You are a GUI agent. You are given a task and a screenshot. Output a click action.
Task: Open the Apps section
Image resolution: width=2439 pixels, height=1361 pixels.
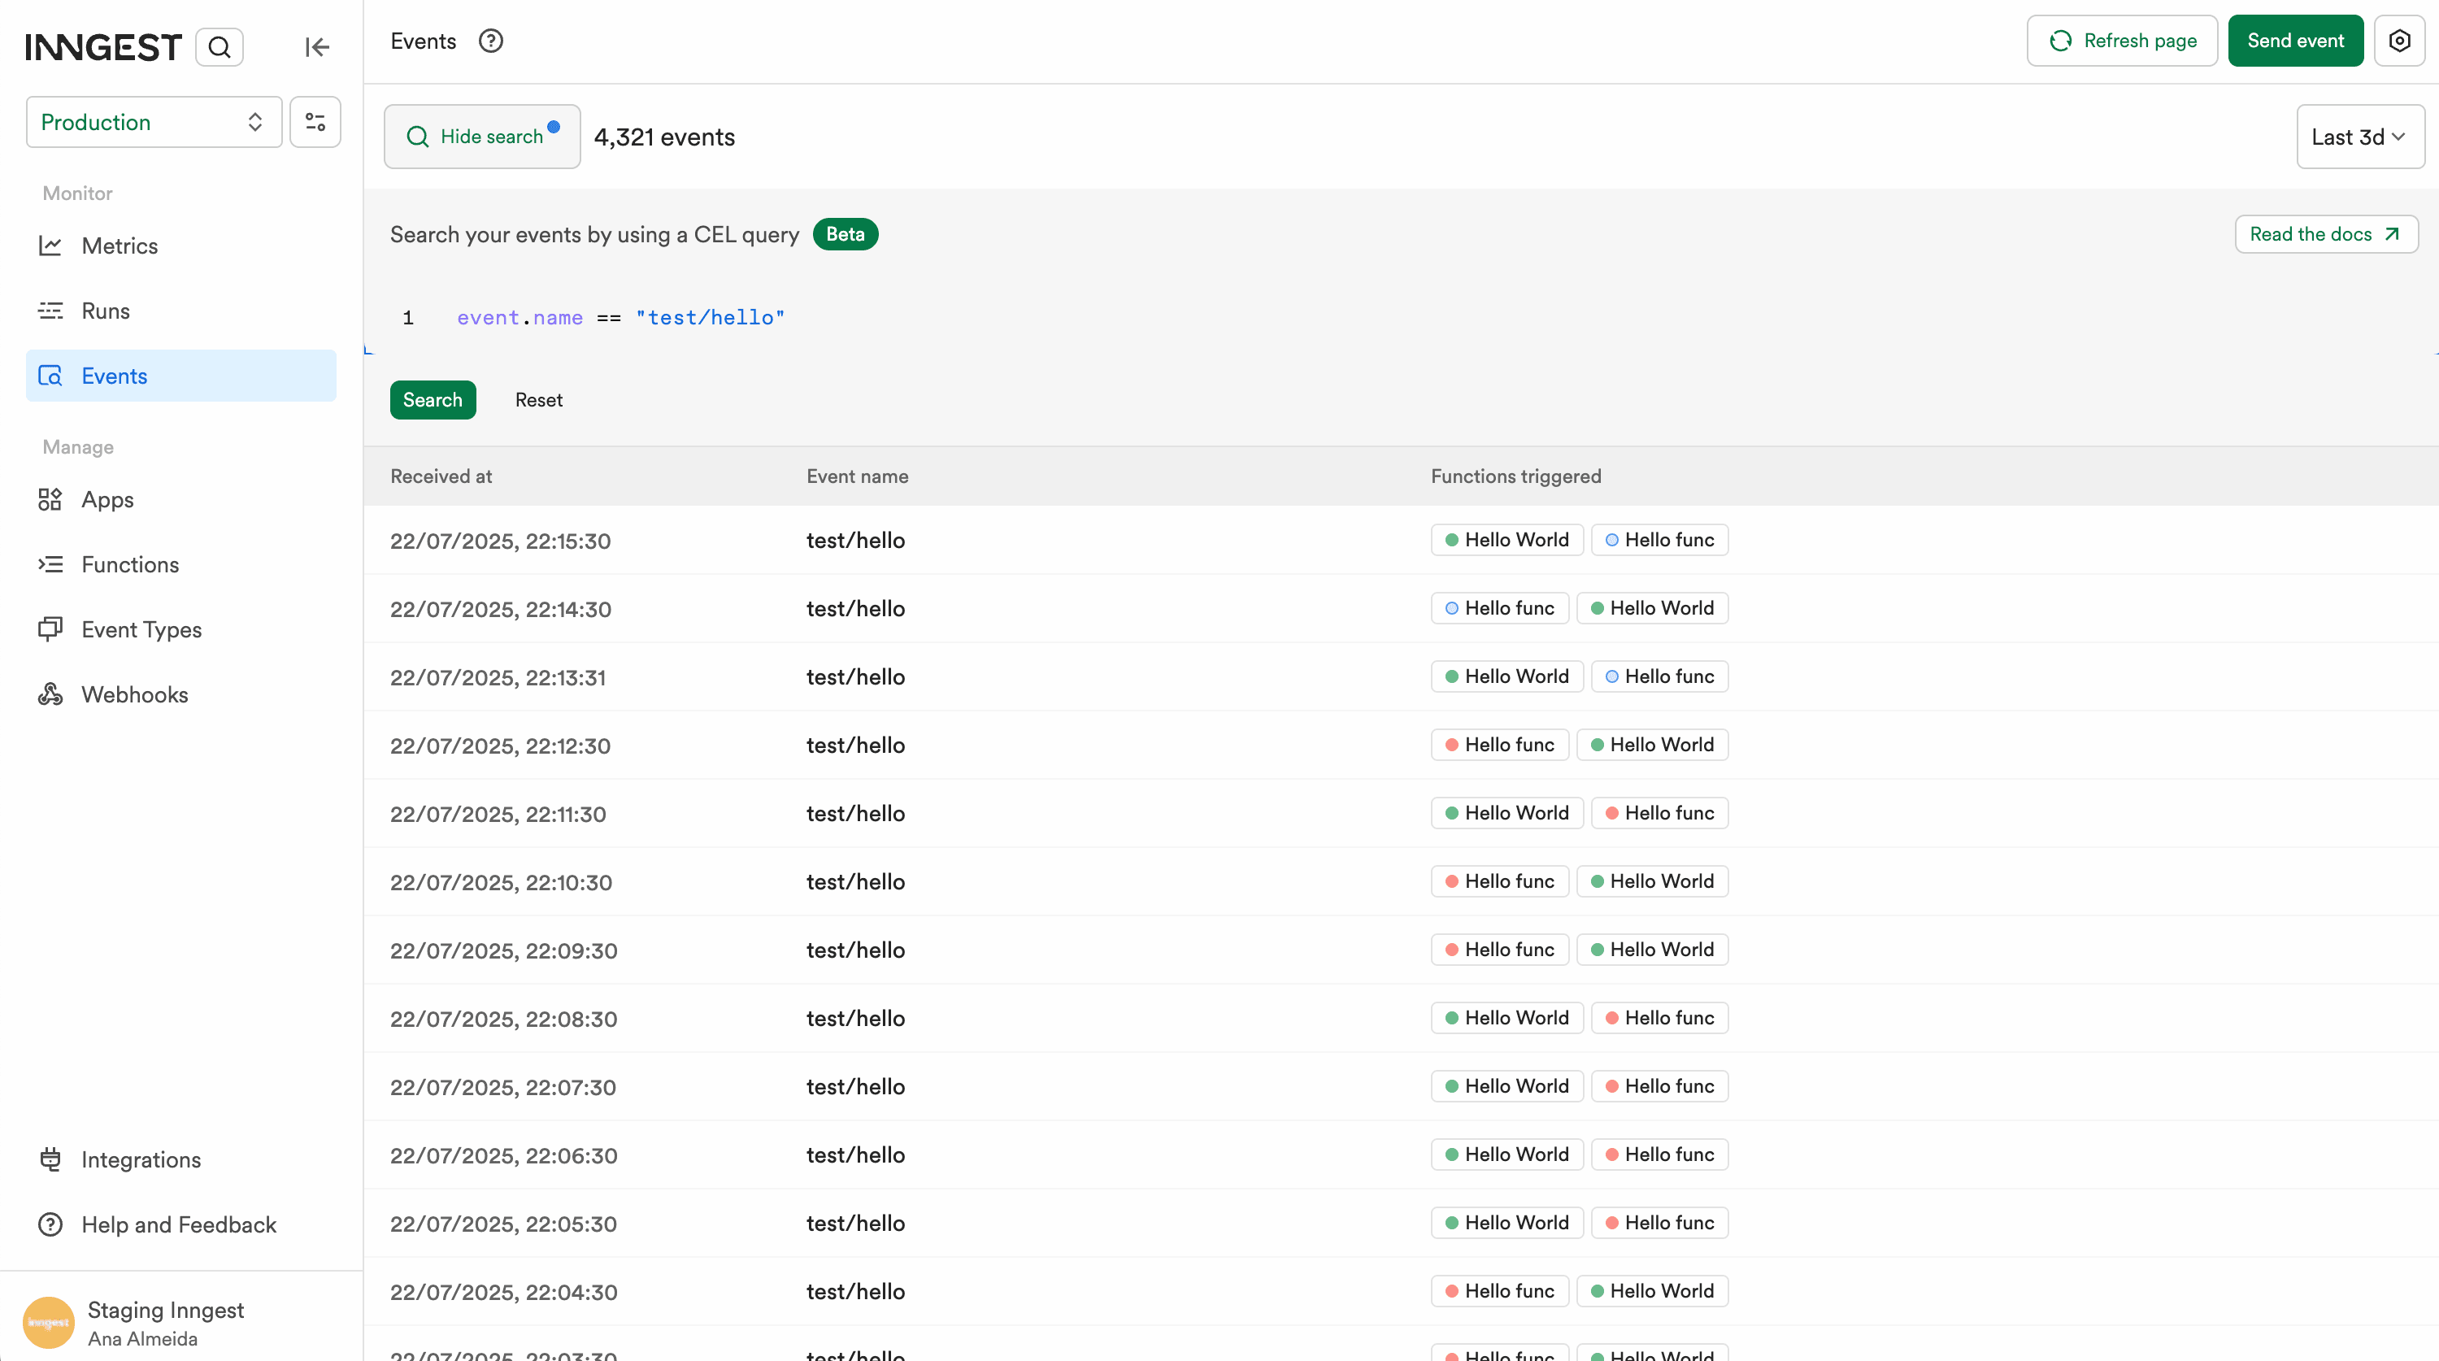(107, 499)
